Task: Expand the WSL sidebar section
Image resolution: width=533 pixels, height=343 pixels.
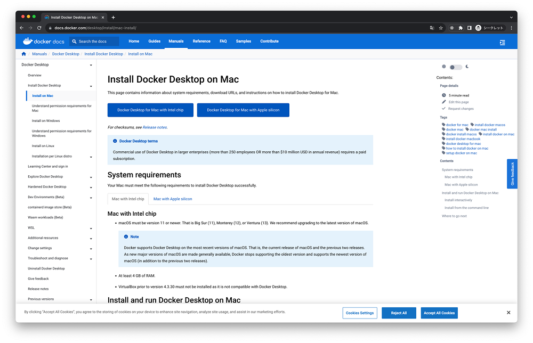Action: tap(91, 228)
